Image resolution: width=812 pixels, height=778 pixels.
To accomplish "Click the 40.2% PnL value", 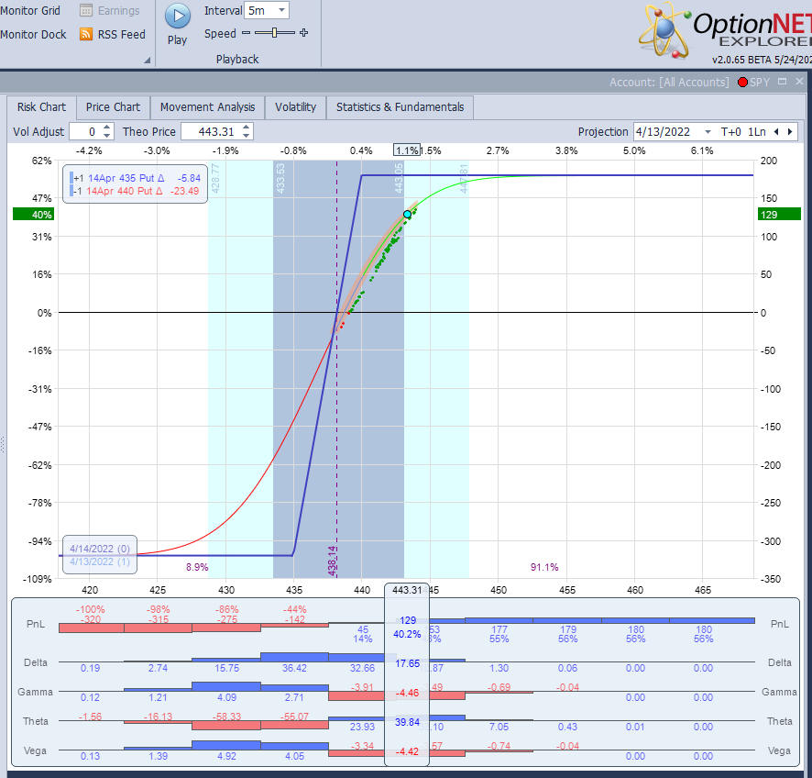I will (x=407, y=634).
